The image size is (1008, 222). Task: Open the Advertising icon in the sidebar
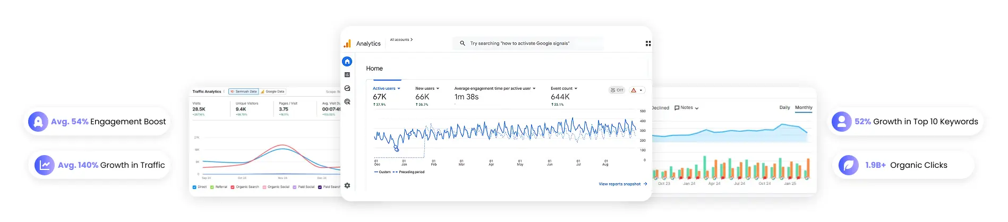[347, 101]
